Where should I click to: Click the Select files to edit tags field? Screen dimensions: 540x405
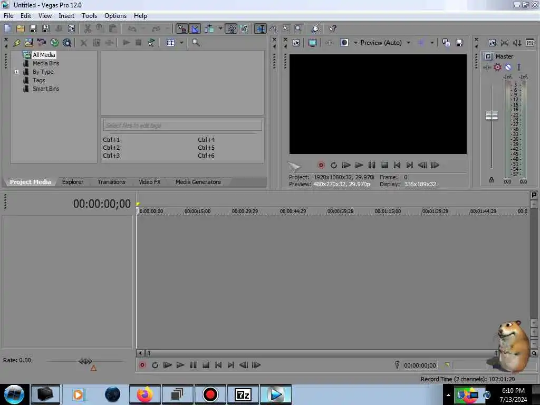tap(182, 126)
